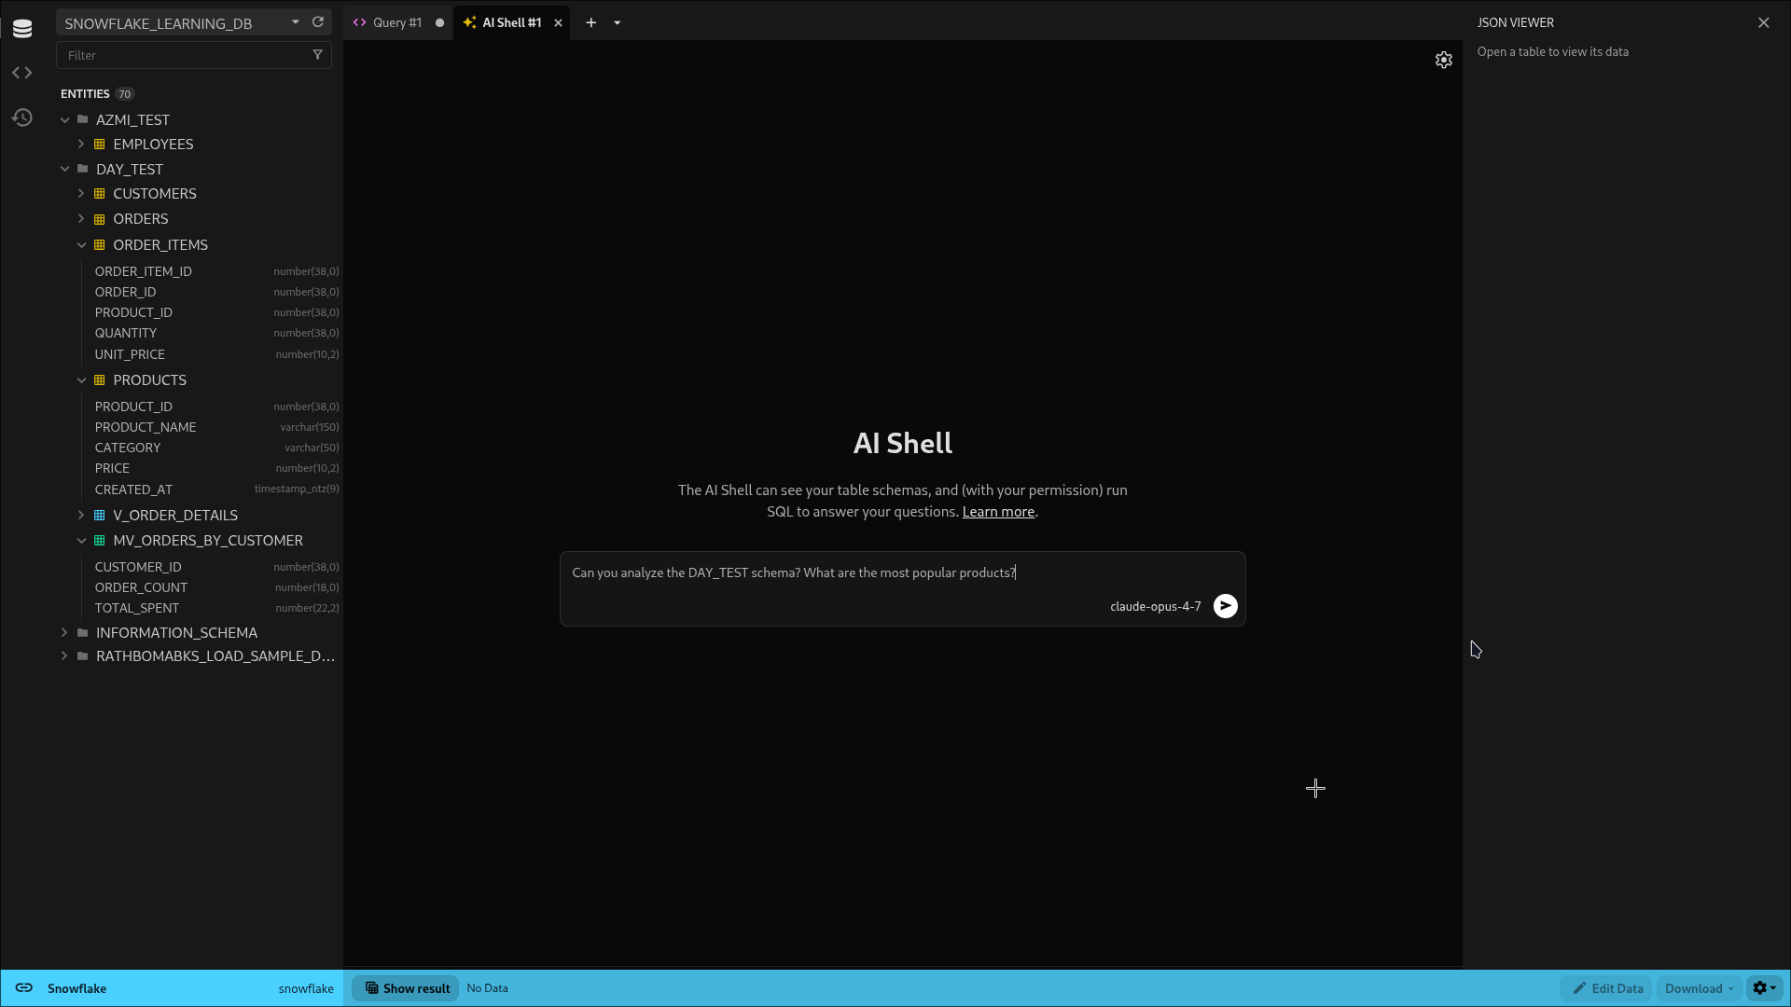The image size is (1791, 1007).
Task: Click the MV_ORDERS_BY_CUSTOMER materialized view icon
Action: click(x=100, y=541)
